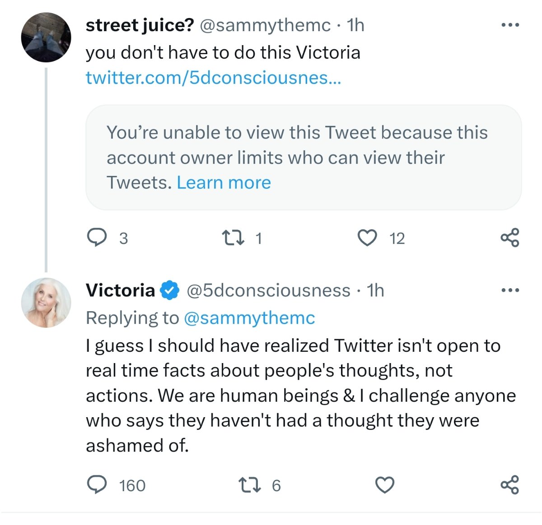This screenshot has width=542, height=525.
Task: Like the tweet by street juice
Action: click(367, 238)
